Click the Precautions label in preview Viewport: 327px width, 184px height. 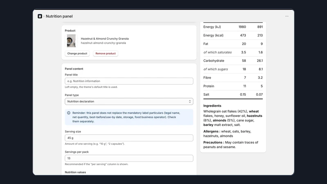214,142
